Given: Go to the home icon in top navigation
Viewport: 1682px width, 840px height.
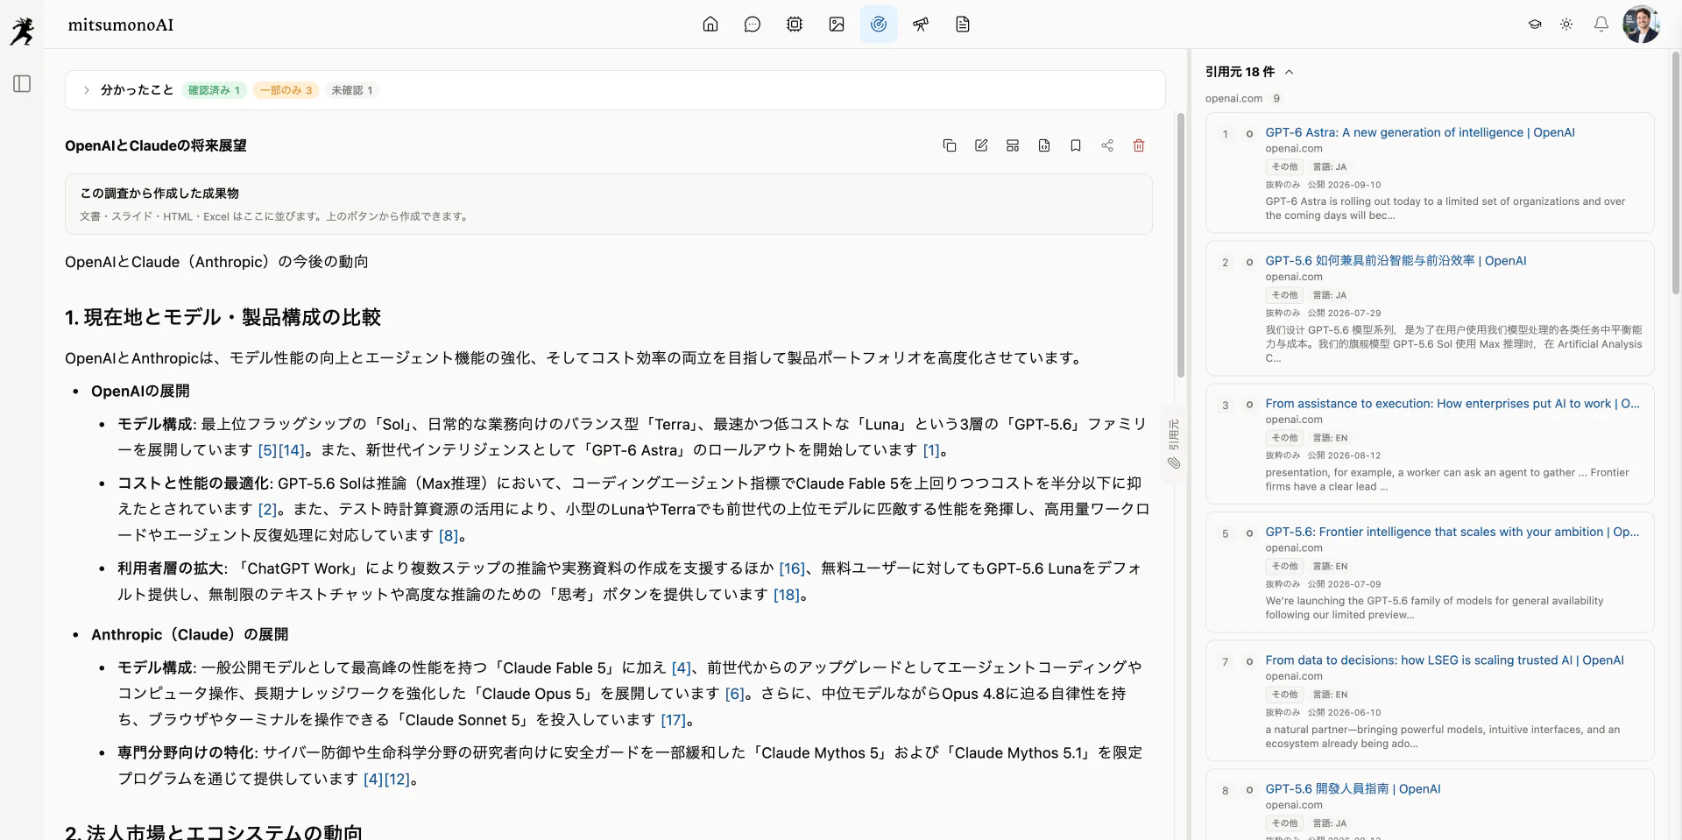Looking at the screenshot, I should click(x=710, y=25).
